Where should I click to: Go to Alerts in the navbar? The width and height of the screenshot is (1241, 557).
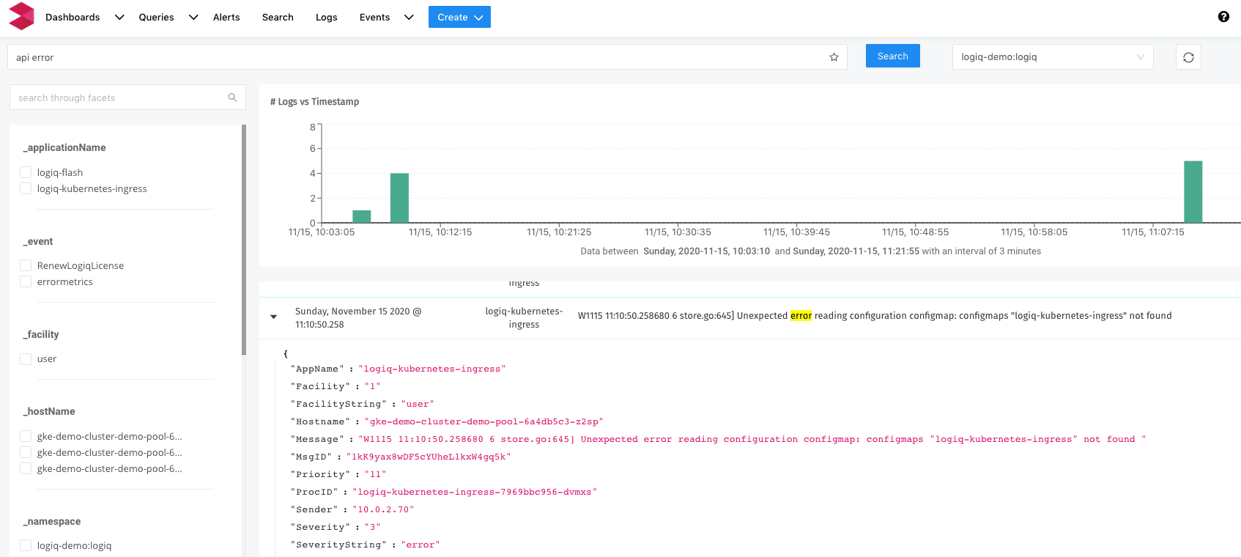tap(226, 17)
